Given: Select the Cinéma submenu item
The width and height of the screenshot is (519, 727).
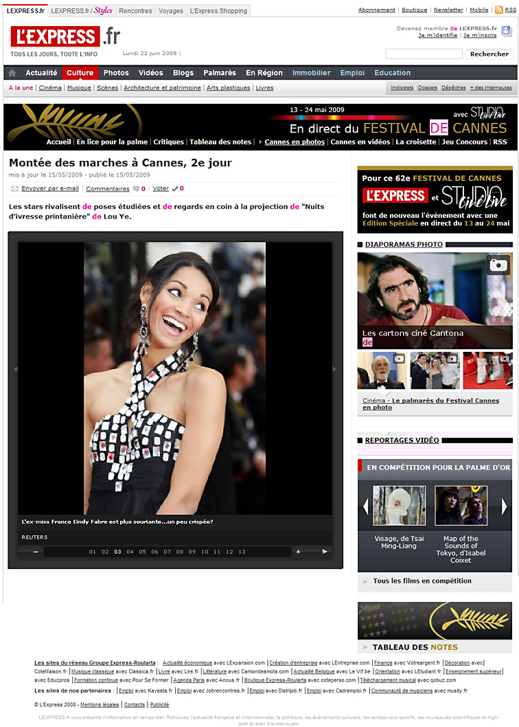Looking at the screenshot, I should (x=50, y=88).
